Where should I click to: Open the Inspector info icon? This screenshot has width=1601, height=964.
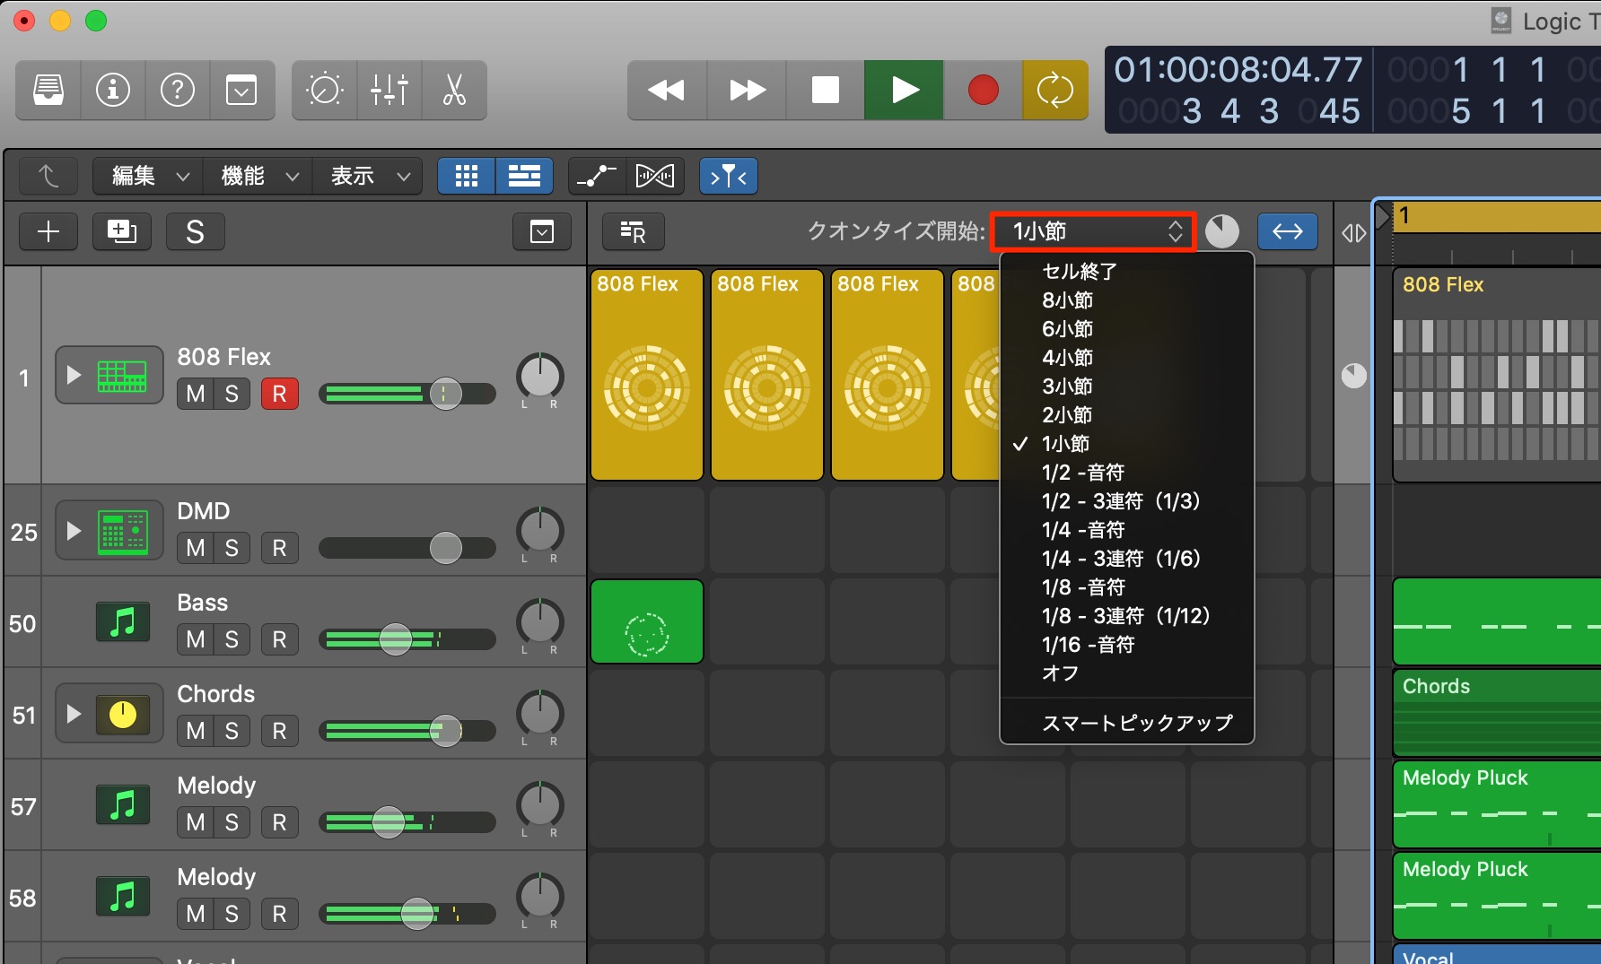(x=113, y=90)
